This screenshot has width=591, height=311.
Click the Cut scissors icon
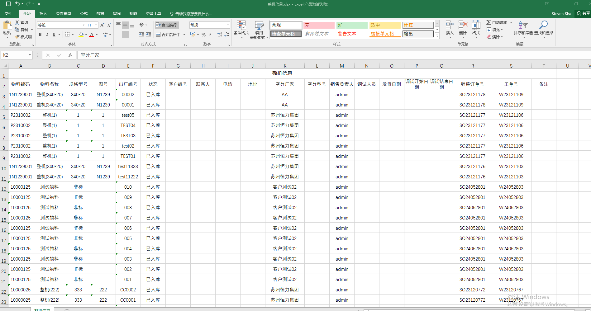pyautogui.click(x=17, y=22)
